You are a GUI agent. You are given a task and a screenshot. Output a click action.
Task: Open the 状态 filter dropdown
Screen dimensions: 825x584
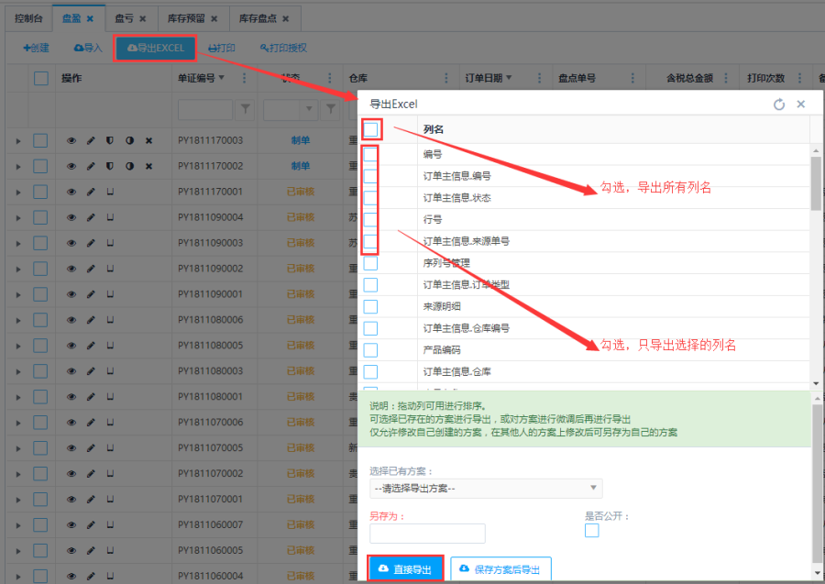tap(290, 110)
